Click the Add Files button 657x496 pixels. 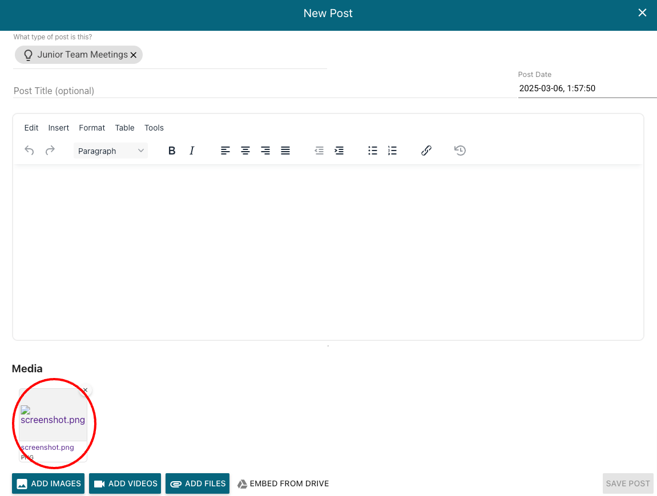coord(197,483)
